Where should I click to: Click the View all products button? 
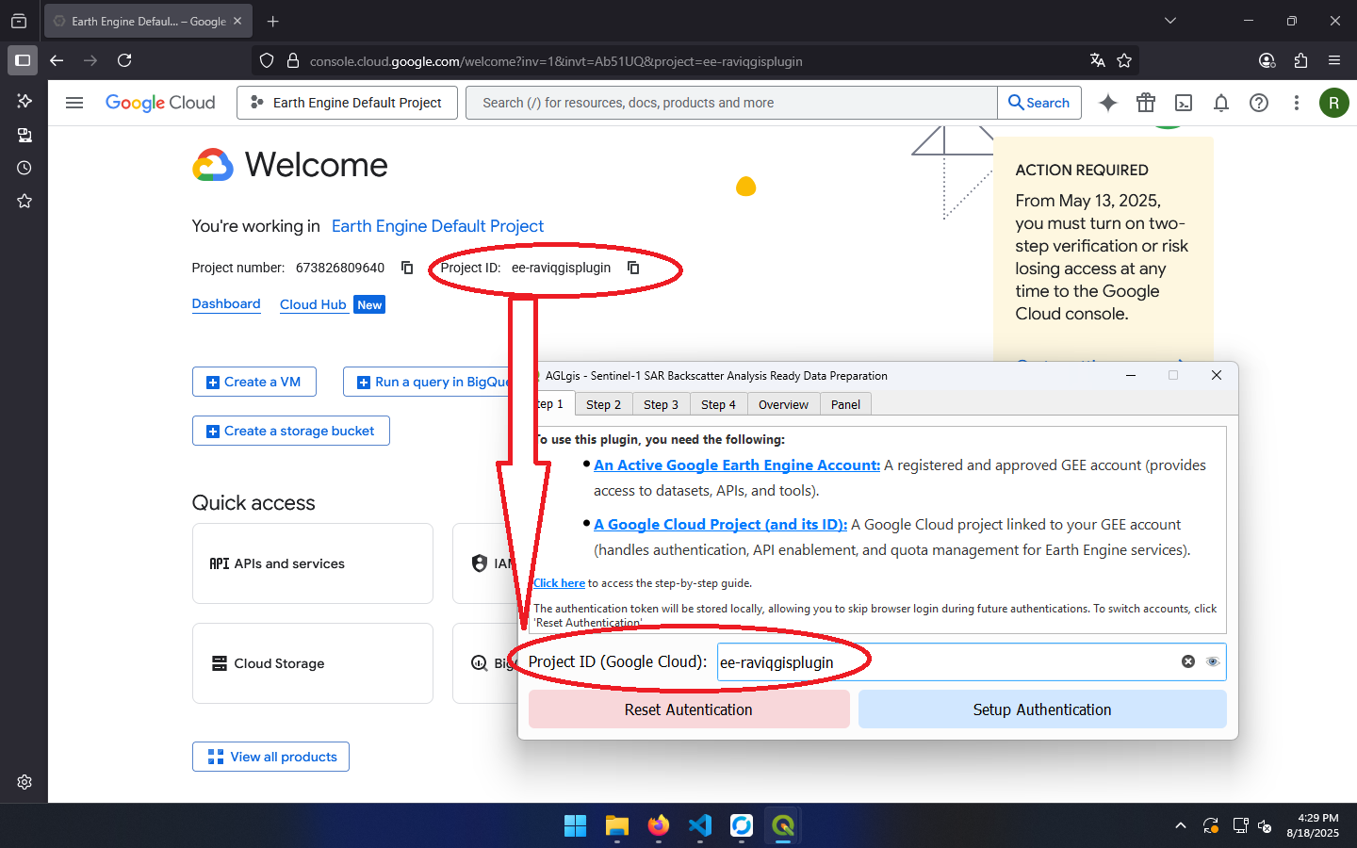271,757
